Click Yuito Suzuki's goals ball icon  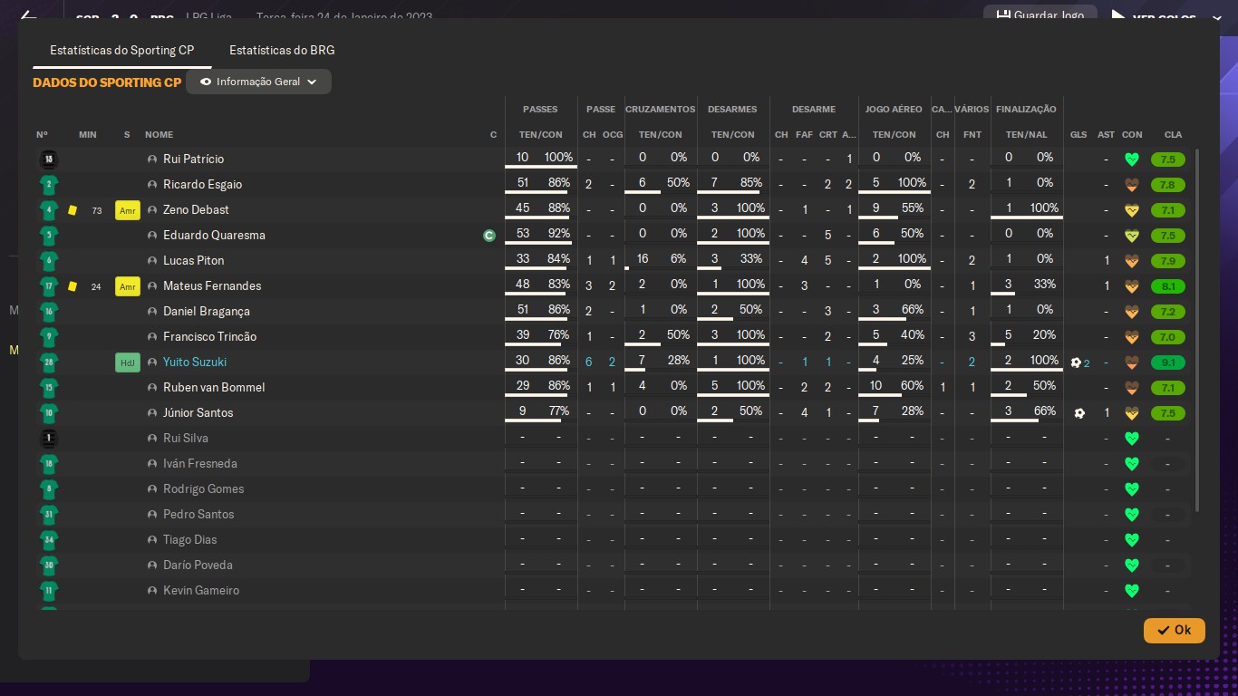pos(1076,362)
